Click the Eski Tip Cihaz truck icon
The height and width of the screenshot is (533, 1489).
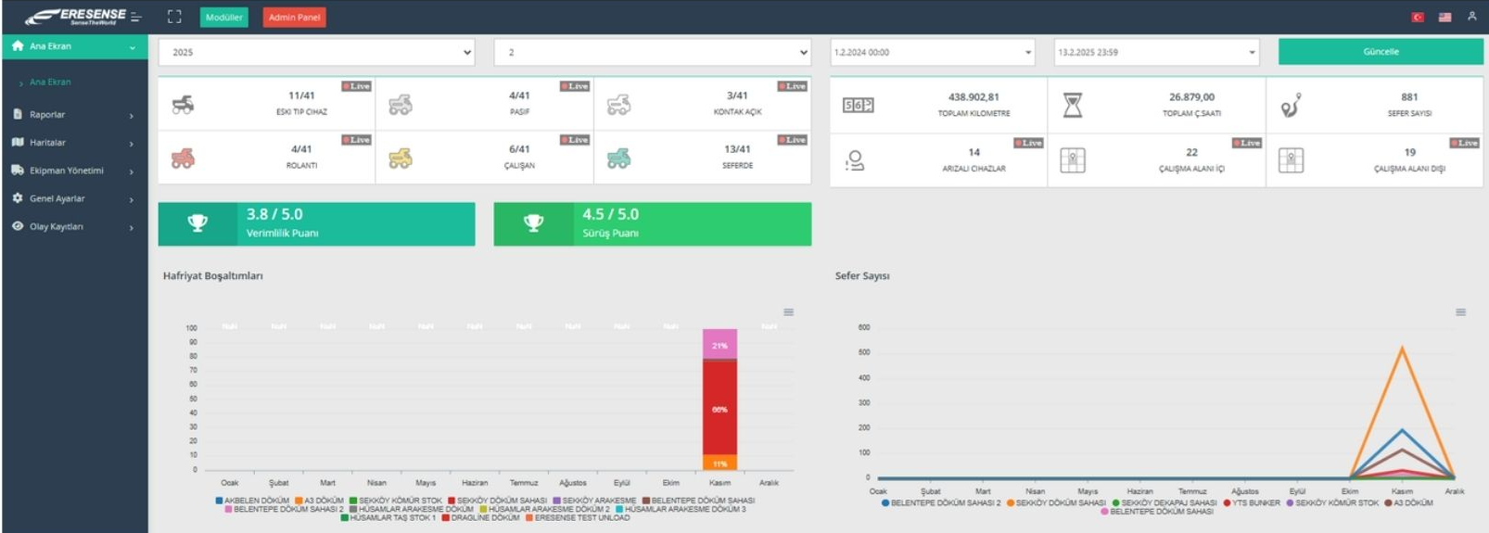[184, 105]
